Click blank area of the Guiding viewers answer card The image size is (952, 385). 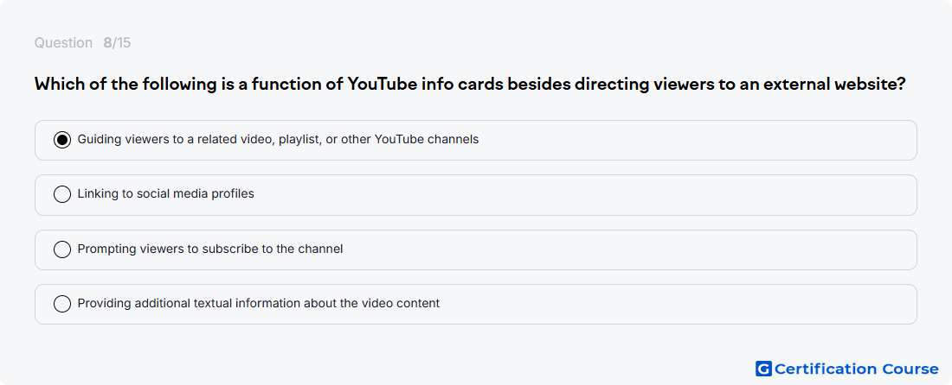(x=698, y=140)
